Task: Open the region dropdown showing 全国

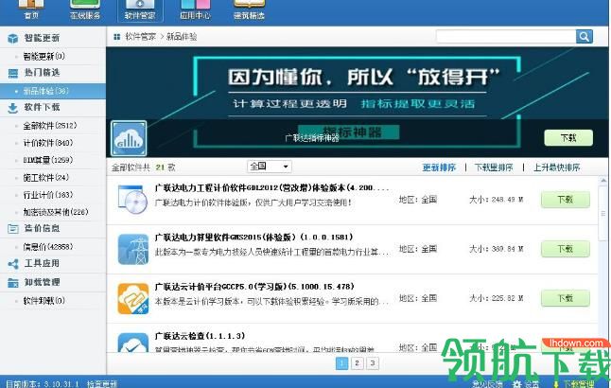Action: 270,167
